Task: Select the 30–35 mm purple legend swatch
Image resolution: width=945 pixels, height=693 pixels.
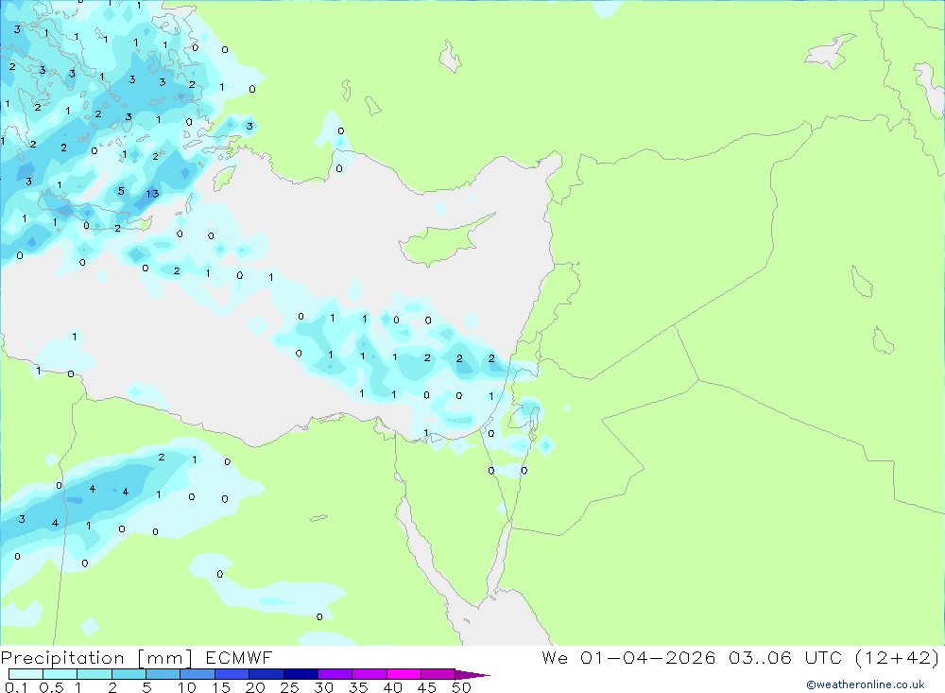Action: 335,674
